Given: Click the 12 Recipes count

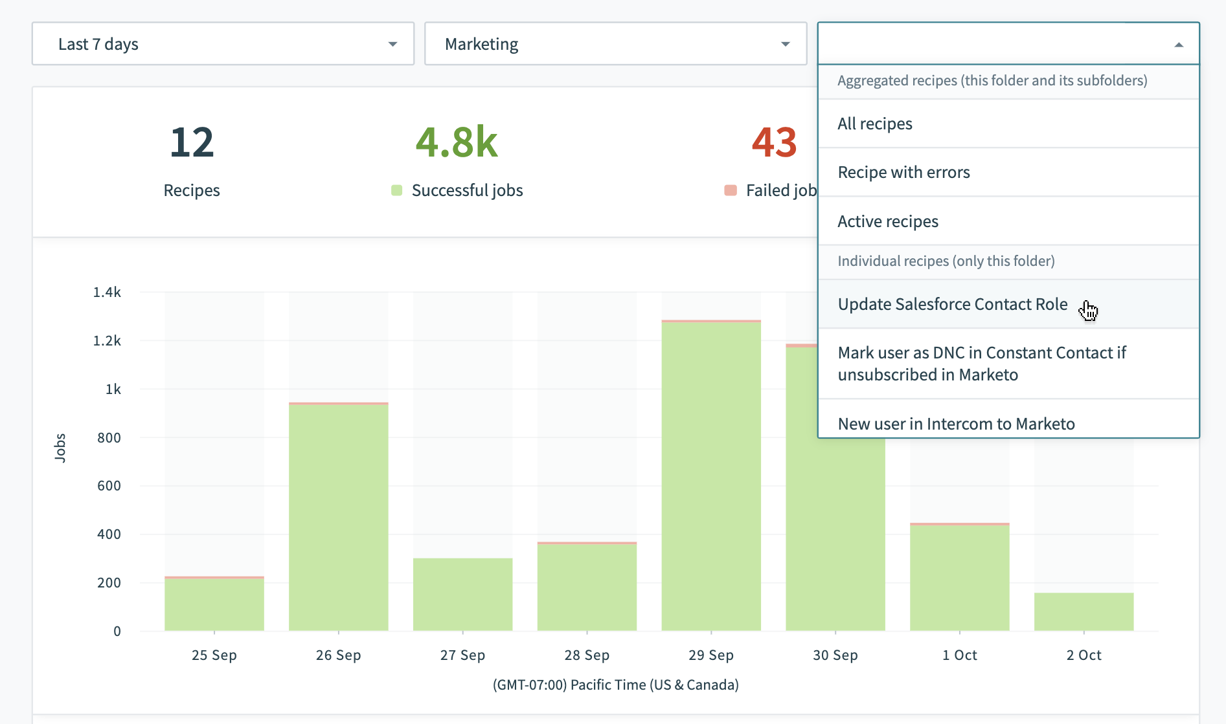Looking at the screenshot, I should click(x=192, y=142).
